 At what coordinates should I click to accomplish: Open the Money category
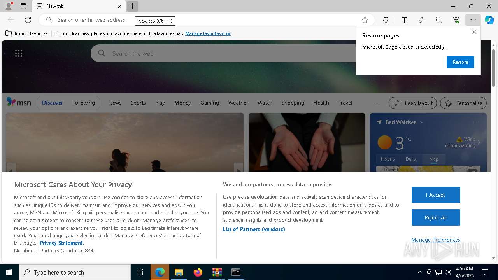click(182, 103)
